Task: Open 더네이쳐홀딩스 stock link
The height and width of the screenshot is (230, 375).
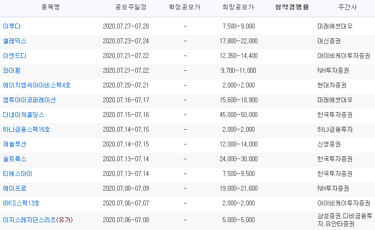Action: click(24, 115)
